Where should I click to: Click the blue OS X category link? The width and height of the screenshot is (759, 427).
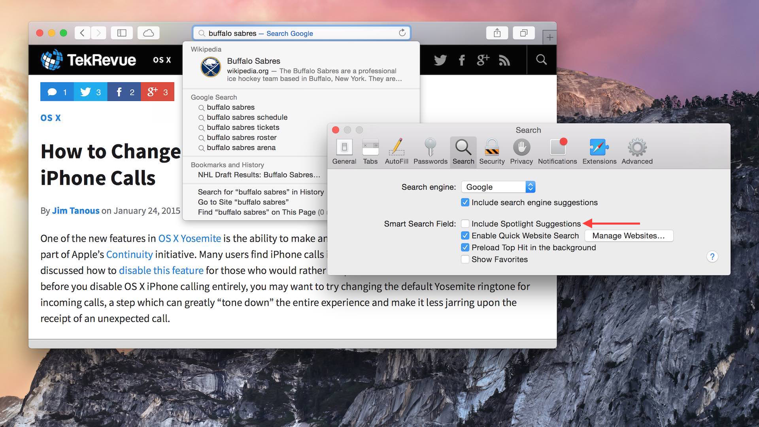[51, 118]
